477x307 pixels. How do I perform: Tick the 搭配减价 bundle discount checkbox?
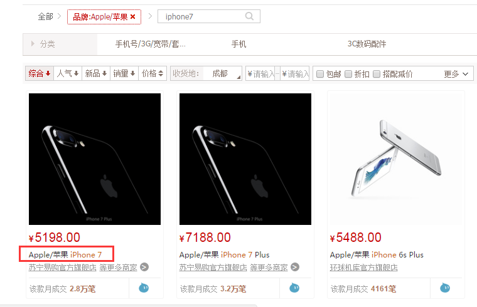(377, 74)
